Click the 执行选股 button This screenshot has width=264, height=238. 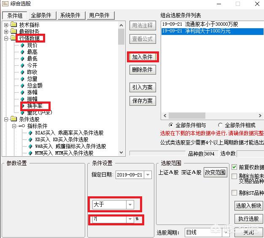click(x=248, y=219)
